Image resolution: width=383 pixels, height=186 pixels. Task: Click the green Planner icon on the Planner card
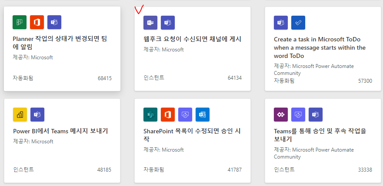click(20, 22)
